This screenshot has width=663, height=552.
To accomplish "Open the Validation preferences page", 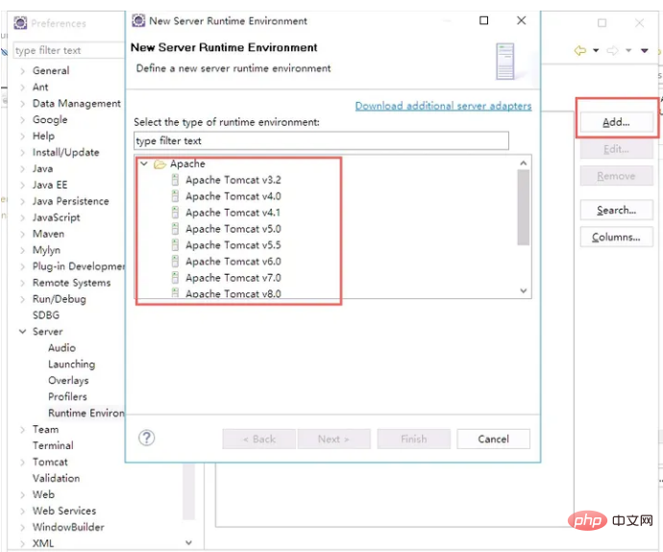I will (x=56, y=478).
